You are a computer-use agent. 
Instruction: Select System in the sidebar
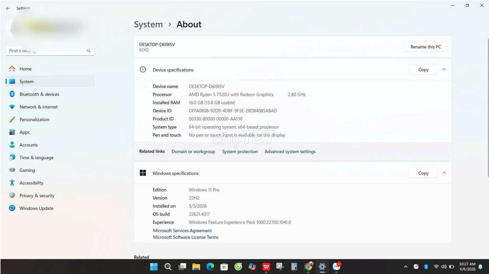pyautogui.click(x=50, y=81)
